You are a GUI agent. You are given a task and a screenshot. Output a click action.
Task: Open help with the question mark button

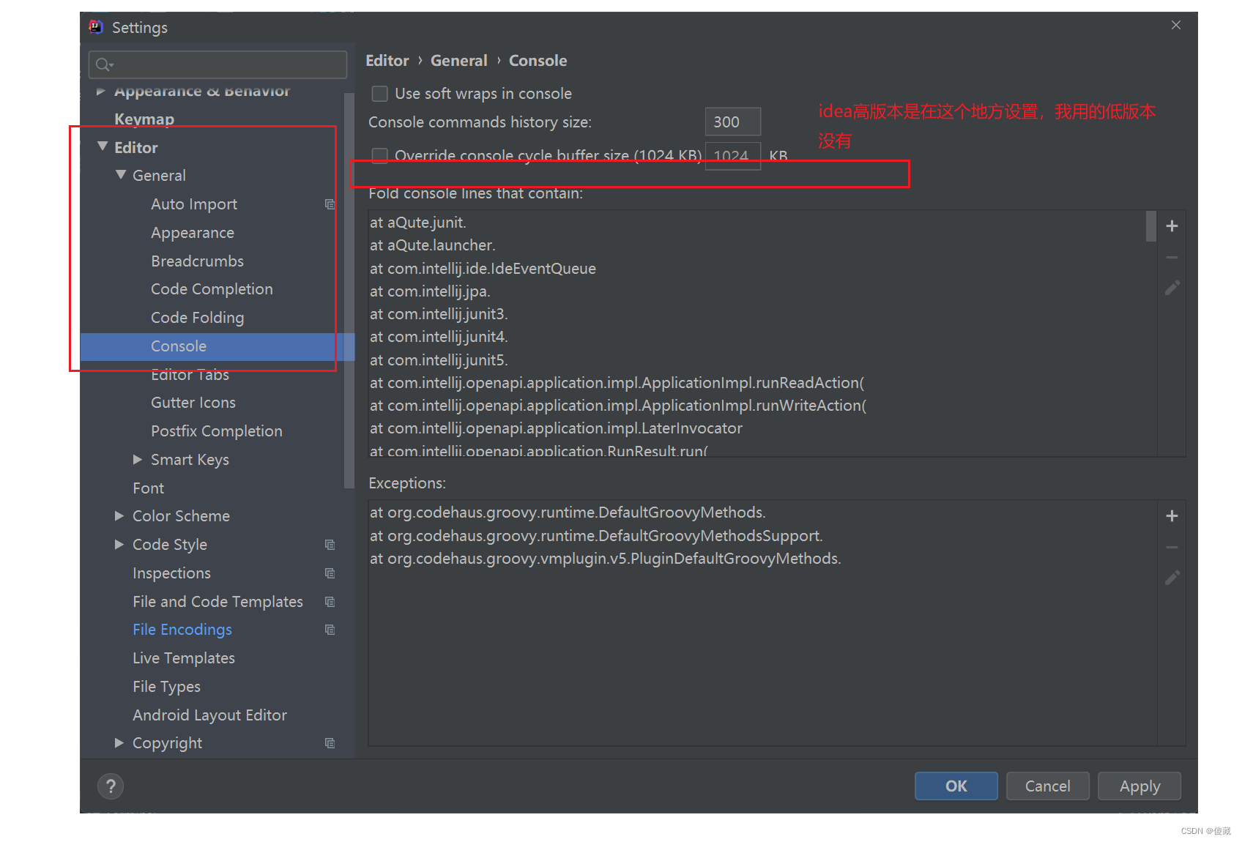point(111,786)
